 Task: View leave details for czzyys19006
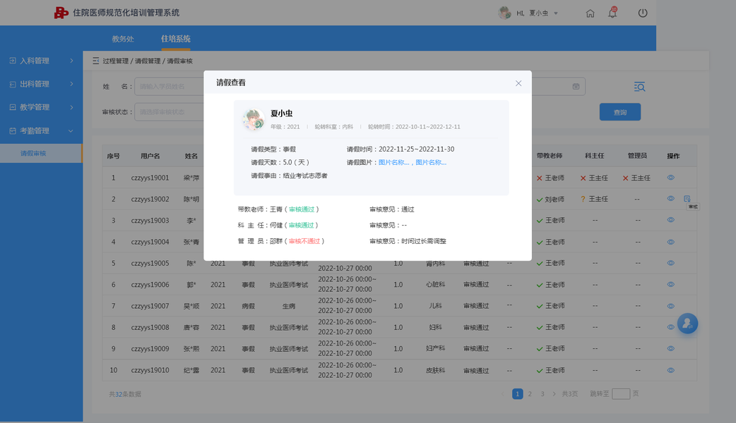coord(671,284)
